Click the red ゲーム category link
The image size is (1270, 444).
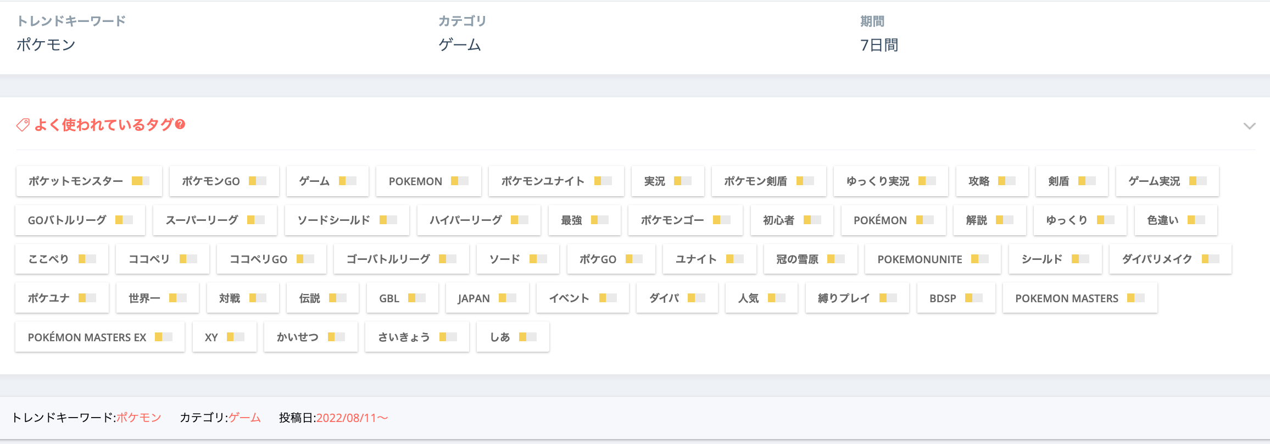pyautogui.click(x=244, y=418)
